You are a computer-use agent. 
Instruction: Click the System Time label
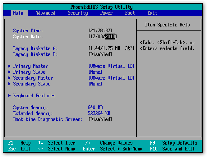pos(28,31)
